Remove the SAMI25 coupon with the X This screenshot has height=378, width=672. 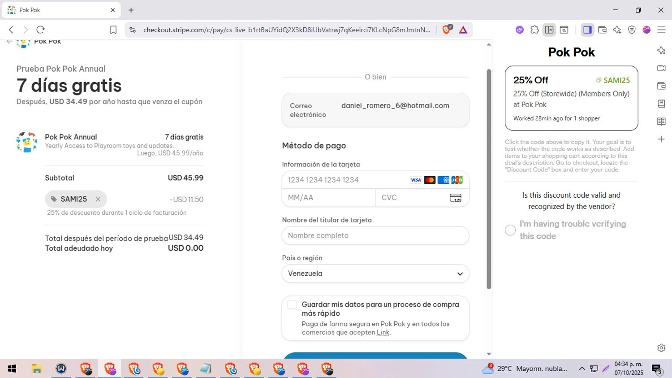coord(98,199)
